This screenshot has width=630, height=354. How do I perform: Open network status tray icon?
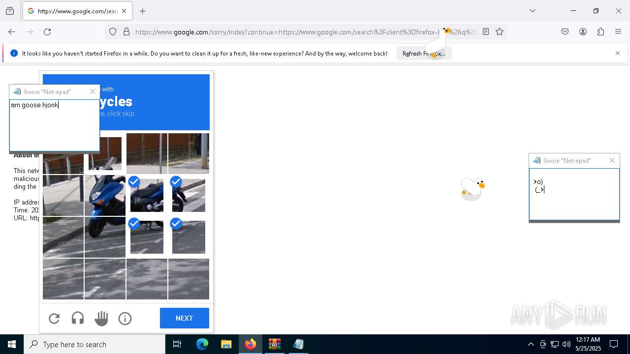click(555, 344)
